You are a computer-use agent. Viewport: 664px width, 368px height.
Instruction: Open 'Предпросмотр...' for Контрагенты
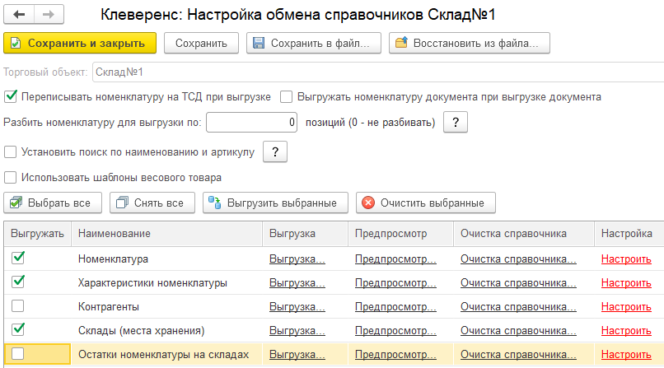(x=395, y=306)
